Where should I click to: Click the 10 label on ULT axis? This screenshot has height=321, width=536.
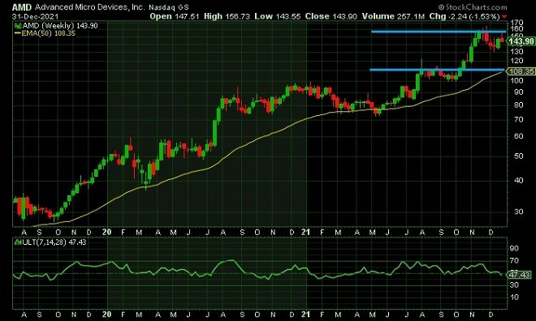coord(514,297)
